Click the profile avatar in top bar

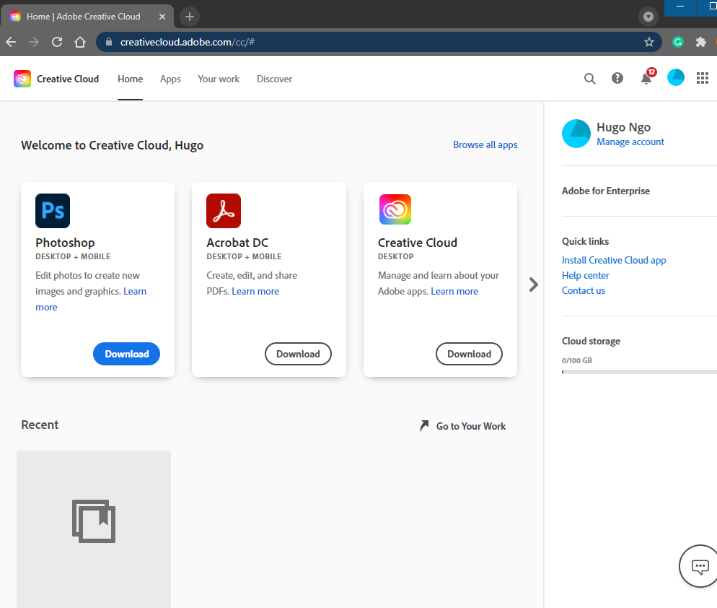point(676,78)
